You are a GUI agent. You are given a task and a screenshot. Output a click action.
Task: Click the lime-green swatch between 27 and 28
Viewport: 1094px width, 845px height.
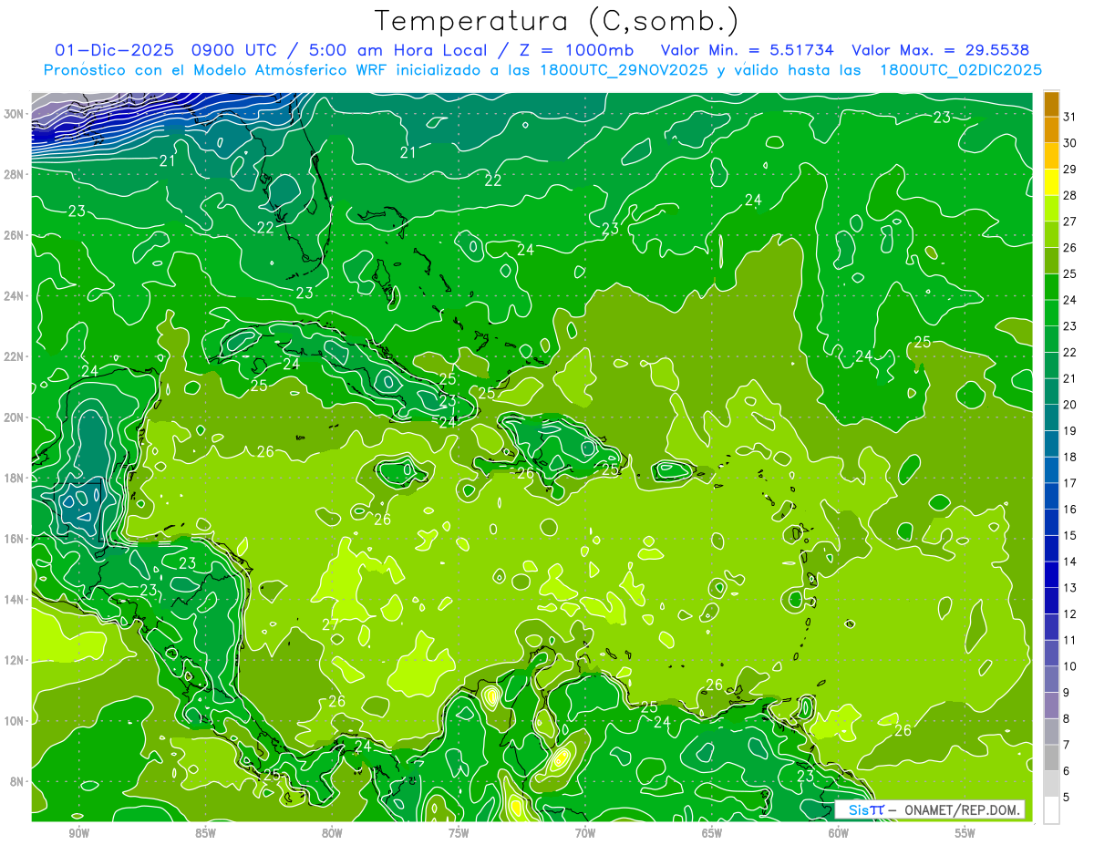click(x=1051, y=209)
